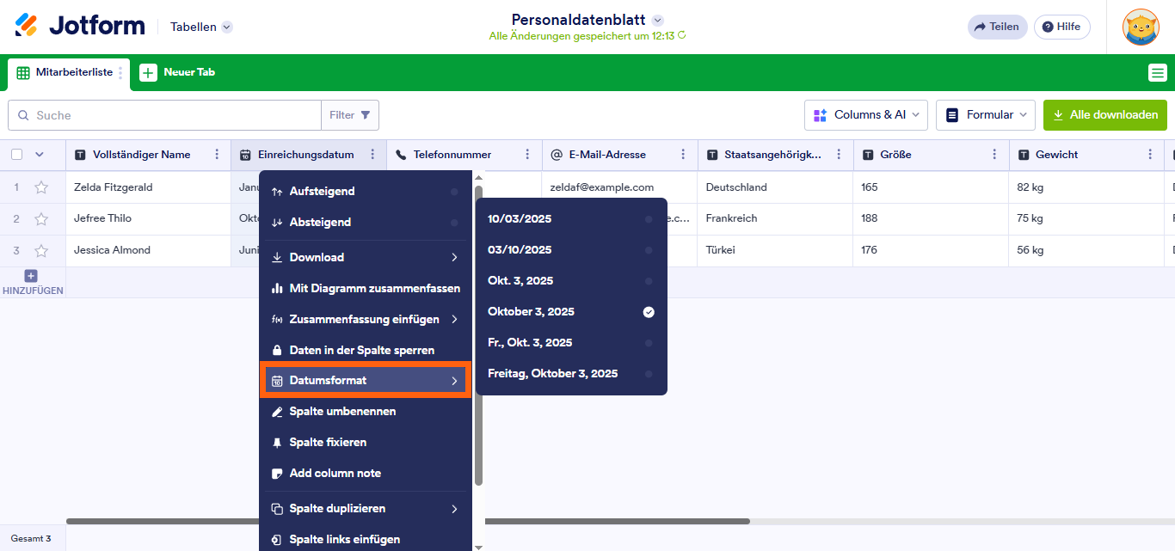The height and width of the screenshot is (551, 1175).
Task: Star the Jessica Almond row
Action: (x=40, y=250)
